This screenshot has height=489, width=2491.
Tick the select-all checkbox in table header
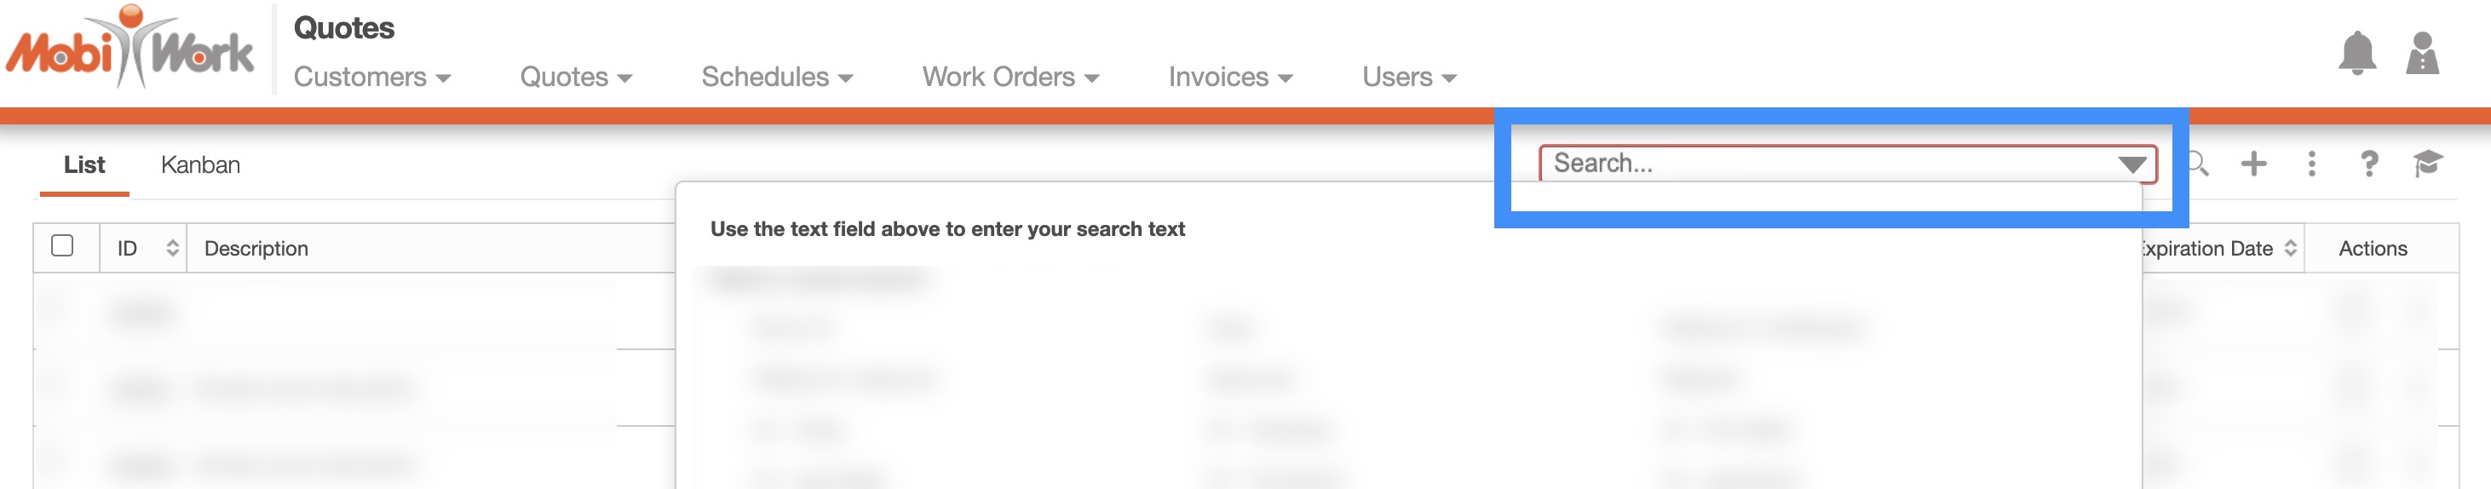(x=63, y=245)
